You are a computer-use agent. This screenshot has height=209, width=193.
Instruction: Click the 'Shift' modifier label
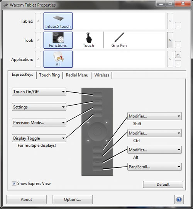[137, 124]
